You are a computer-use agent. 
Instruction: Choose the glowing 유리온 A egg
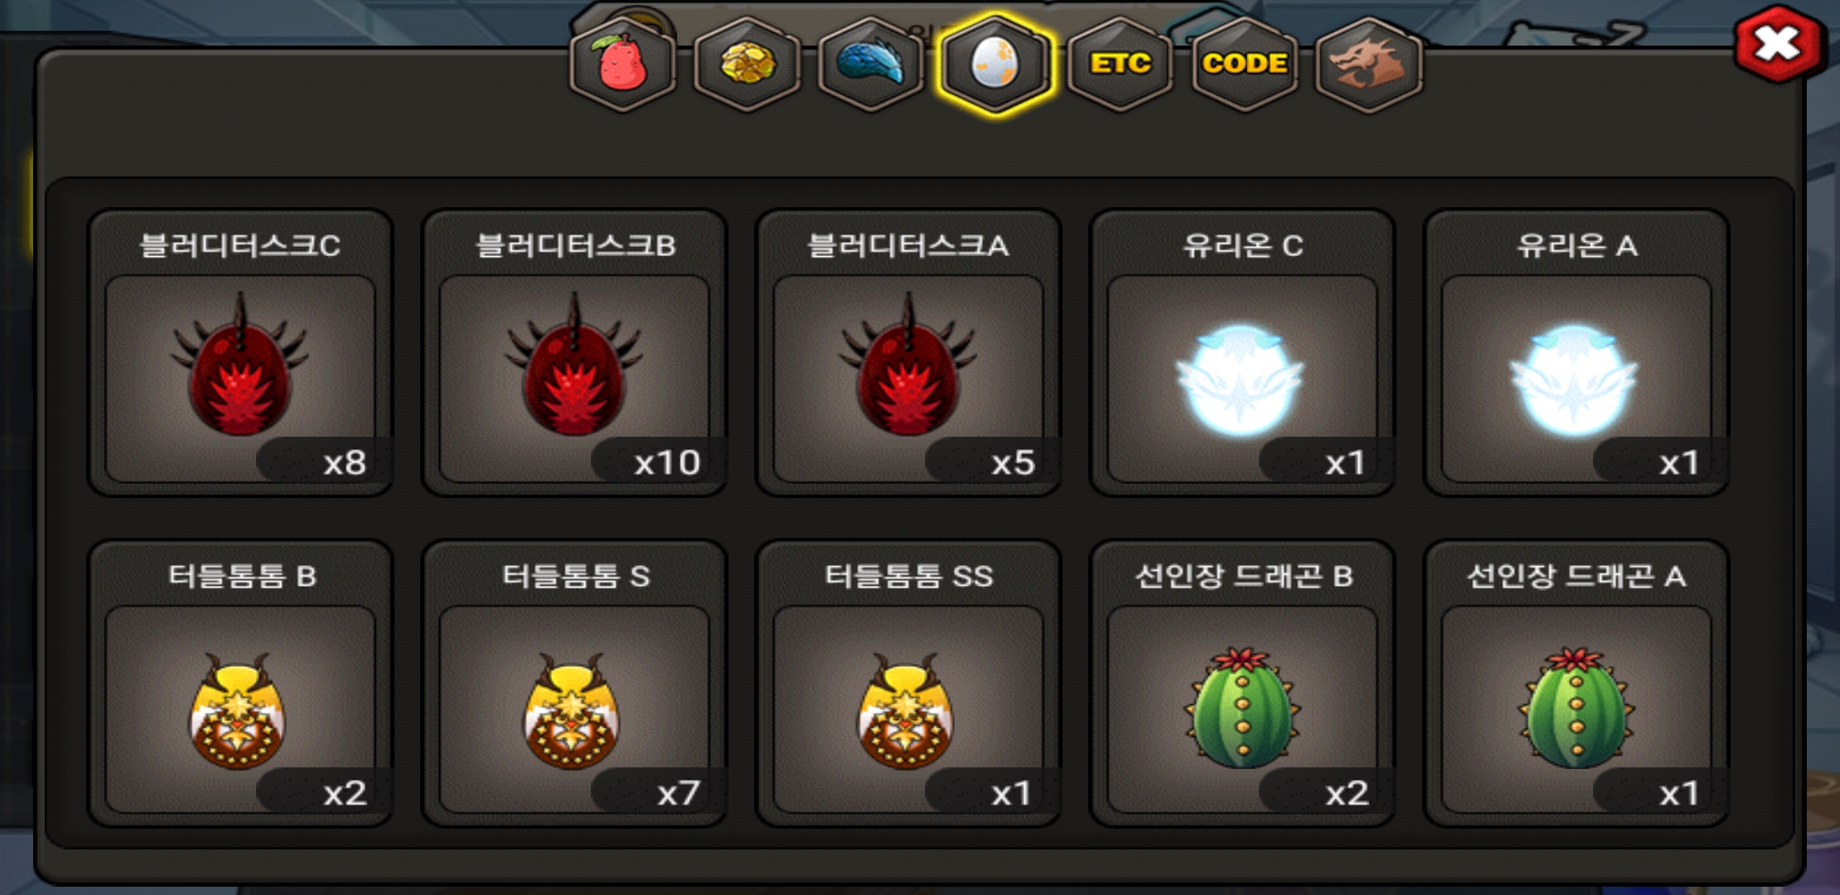[x=1574, y=380]
